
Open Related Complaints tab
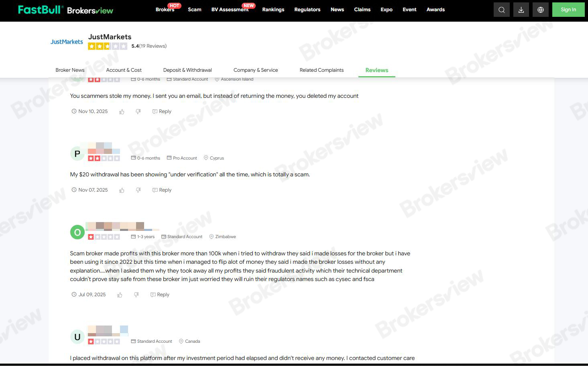[x=321, y=70]
